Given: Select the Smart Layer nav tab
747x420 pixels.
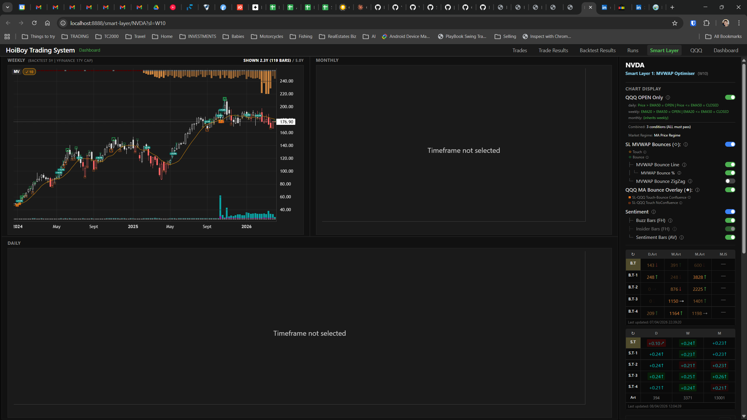Looking at the screenshot, I should (664, 50).
